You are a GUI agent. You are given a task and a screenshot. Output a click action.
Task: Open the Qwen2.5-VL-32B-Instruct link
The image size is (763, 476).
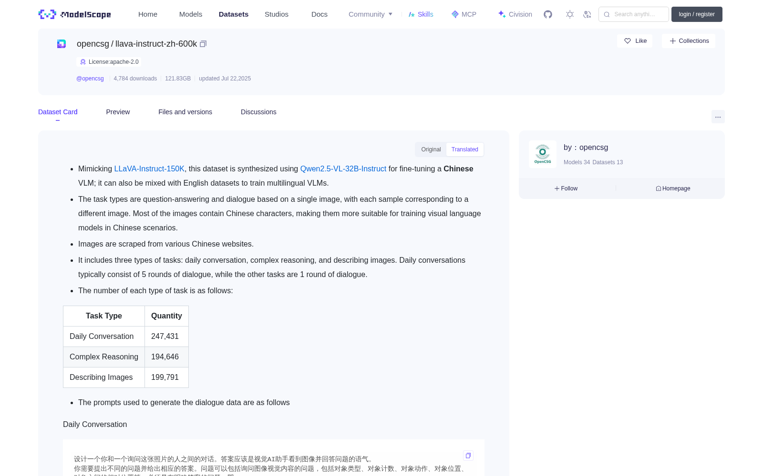click(x=343, y=169)
